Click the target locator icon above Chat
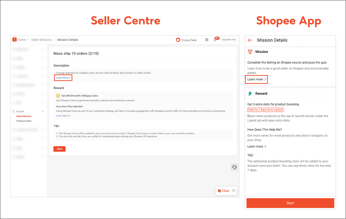346x219 pixels. click(x=234, y=167)
